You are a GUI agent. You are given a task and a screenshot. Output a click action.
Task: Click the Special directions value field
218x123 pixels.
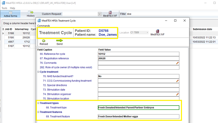pos(138,85)
